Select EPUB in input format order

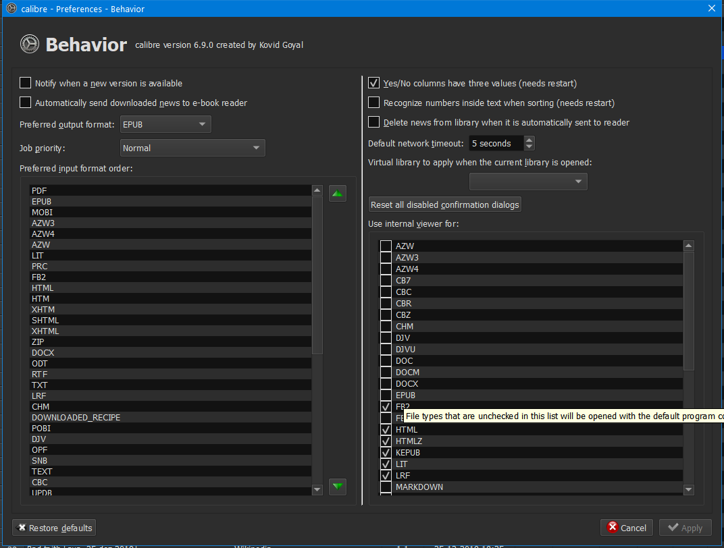(170, 202)
